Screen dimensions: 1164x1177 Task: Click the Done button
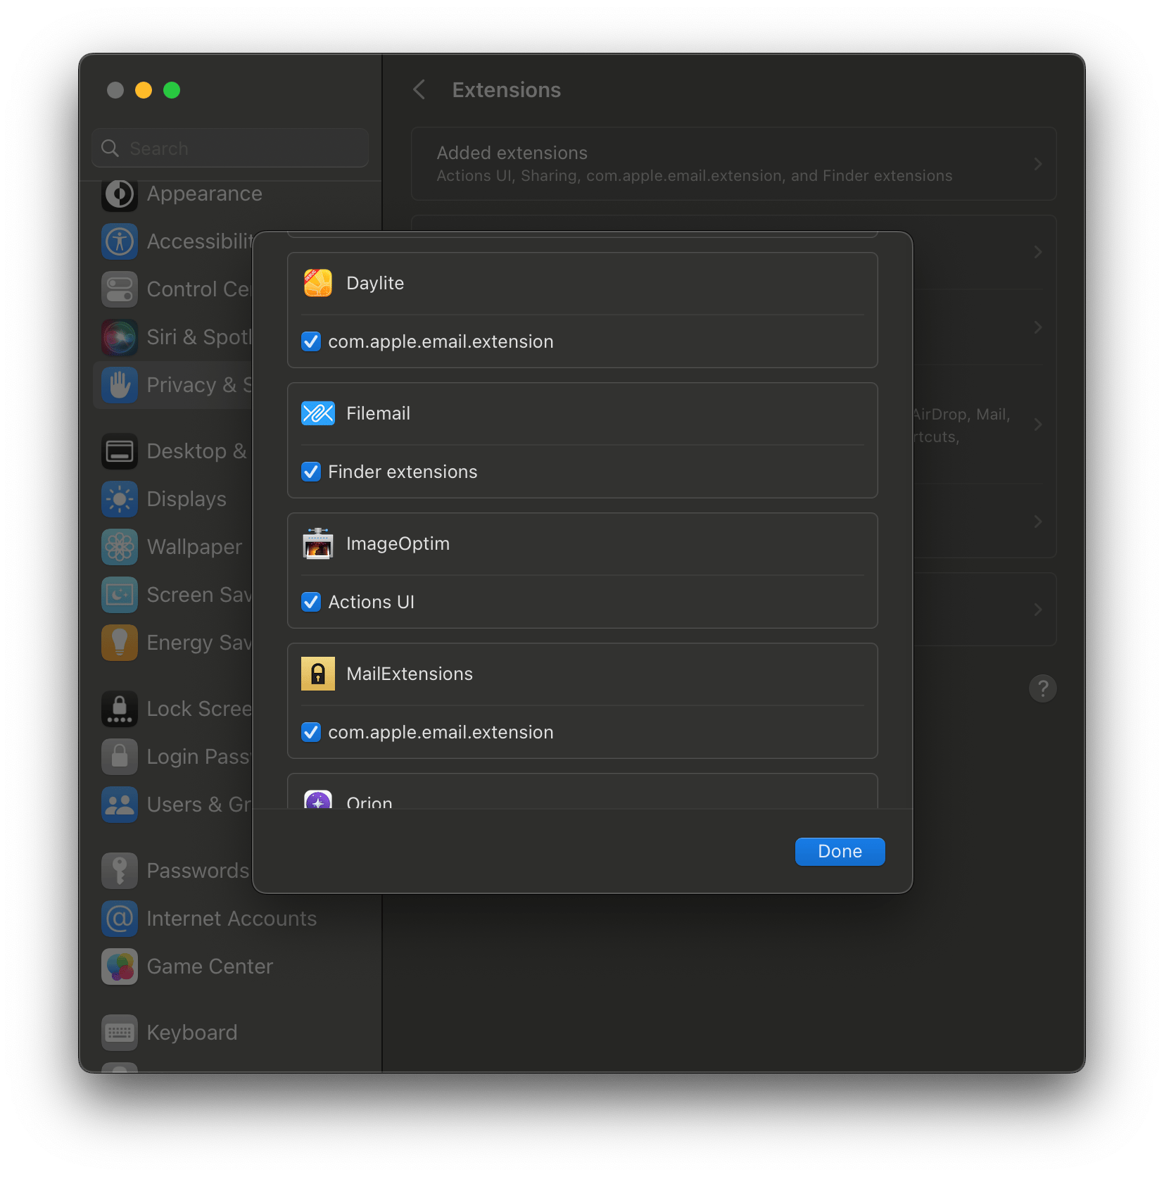840,851
